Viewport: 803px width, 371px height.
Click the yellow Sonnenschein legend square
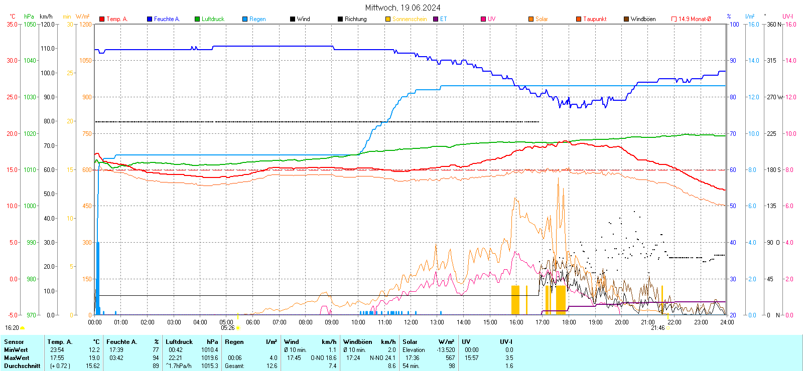pyautogui.click(x=388, y=19)
